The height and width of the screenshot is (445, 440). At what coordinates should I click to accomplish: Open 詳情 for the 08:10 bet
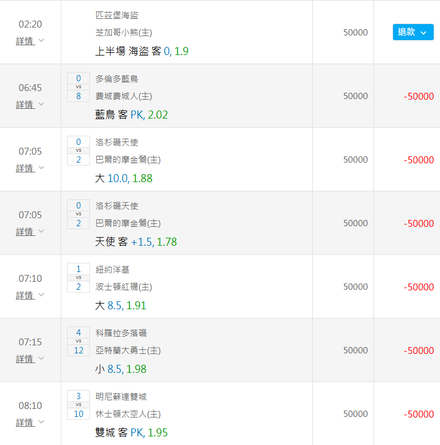point(30,423)
